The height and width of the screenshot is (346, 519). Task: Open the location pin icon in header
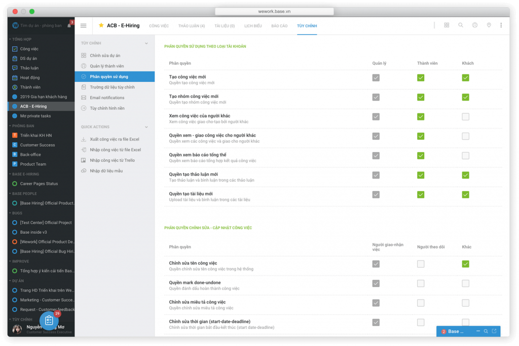[x=489, y=25]
